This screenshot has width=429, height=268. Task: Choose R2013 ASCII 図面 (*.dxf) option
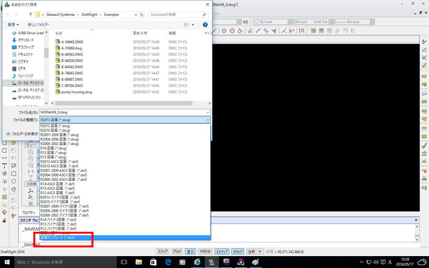(x=125, y=162)
